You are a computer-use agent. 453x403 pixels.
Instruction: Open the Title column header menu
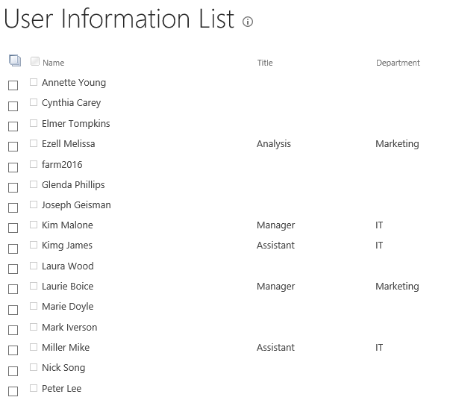point(265,63)
